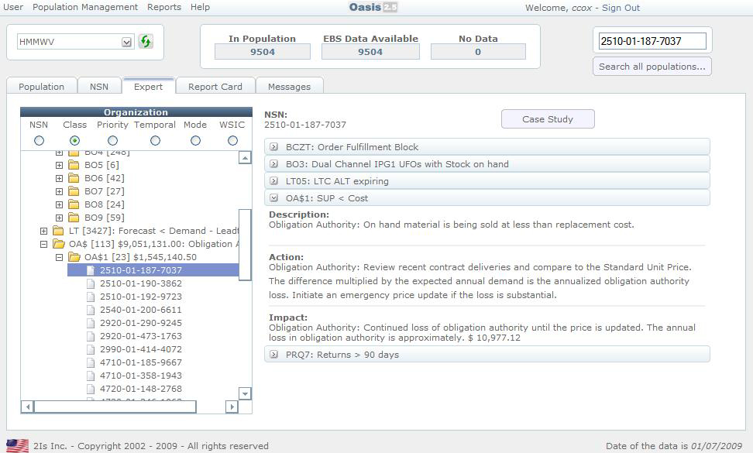
Task: Switch to the Report Card tab
Action: pos(215,87)
